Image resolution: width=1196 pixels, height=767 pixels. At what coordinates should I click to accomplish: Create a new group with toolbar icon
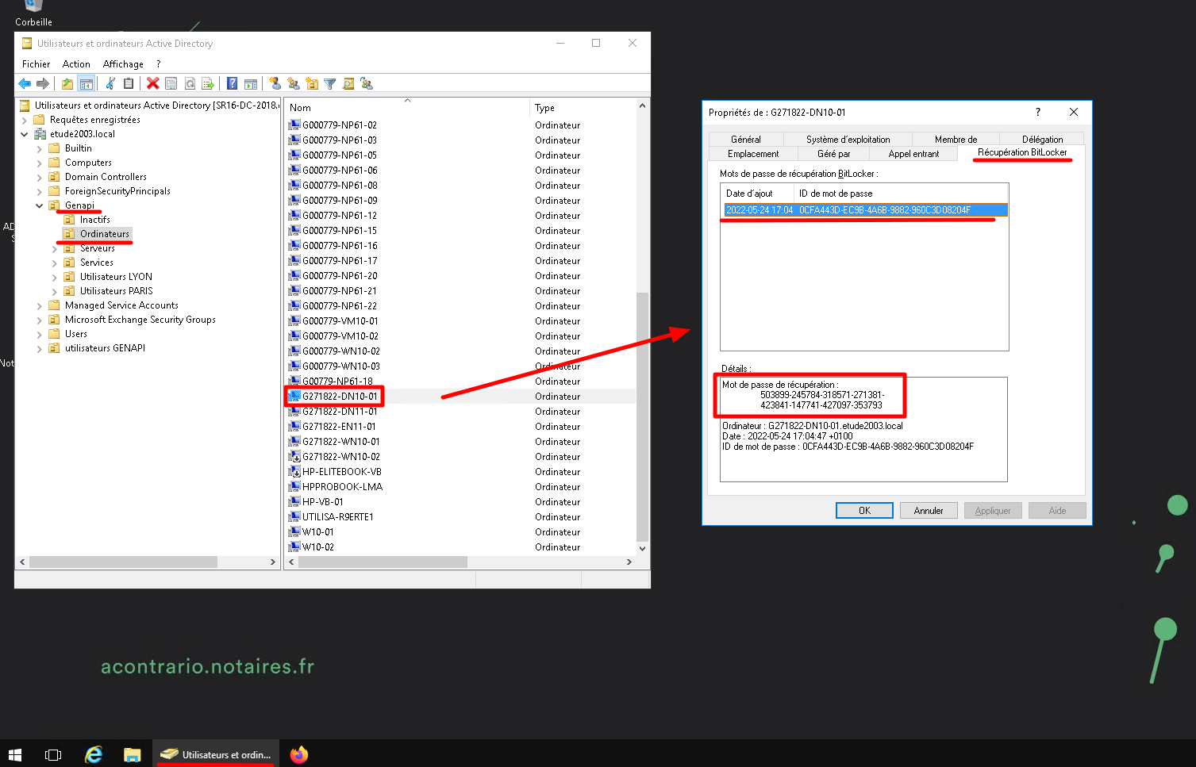coord(294,83)
